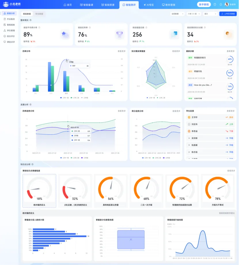This screenshot has height=265, width=239.
Task: Click the 70% progress ring
Action: [x=230, y=87]
